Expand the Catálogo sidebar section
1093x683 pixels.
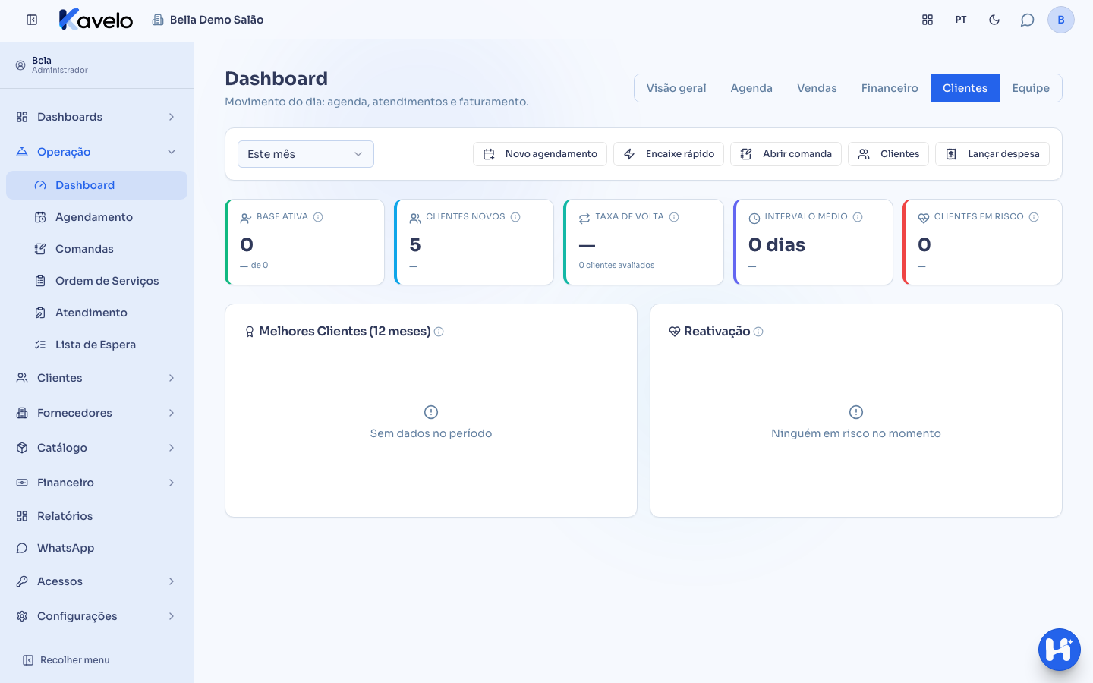coord(96,448)
